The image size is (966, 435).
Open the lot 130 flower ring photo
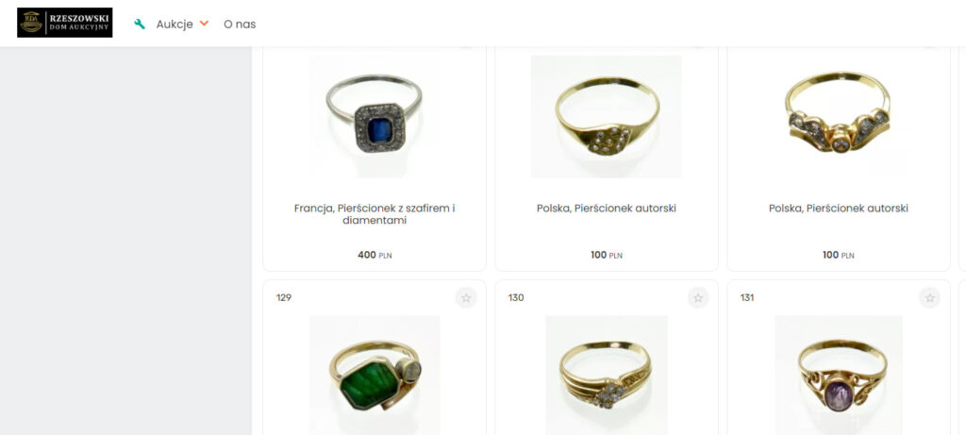[607, 376]
